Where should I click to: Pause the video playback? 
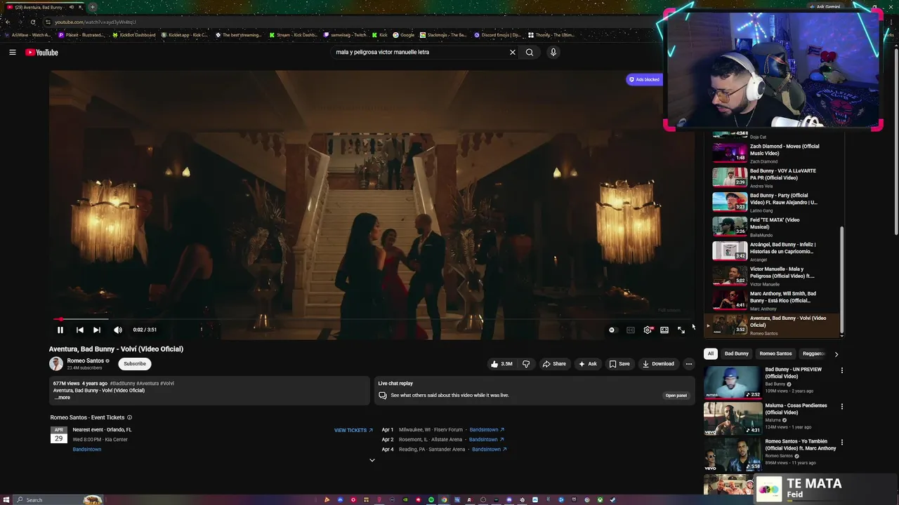click(x=60, y=330)
